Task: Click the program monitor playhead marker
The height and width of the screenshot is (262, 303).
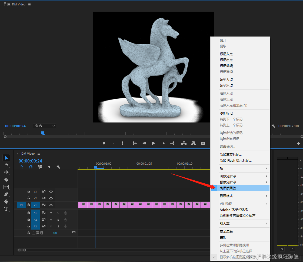Action: (43, 133)
